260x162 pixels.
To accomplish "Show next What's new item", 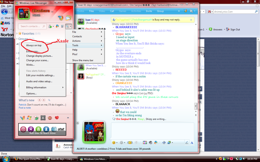I will (44, 100).
